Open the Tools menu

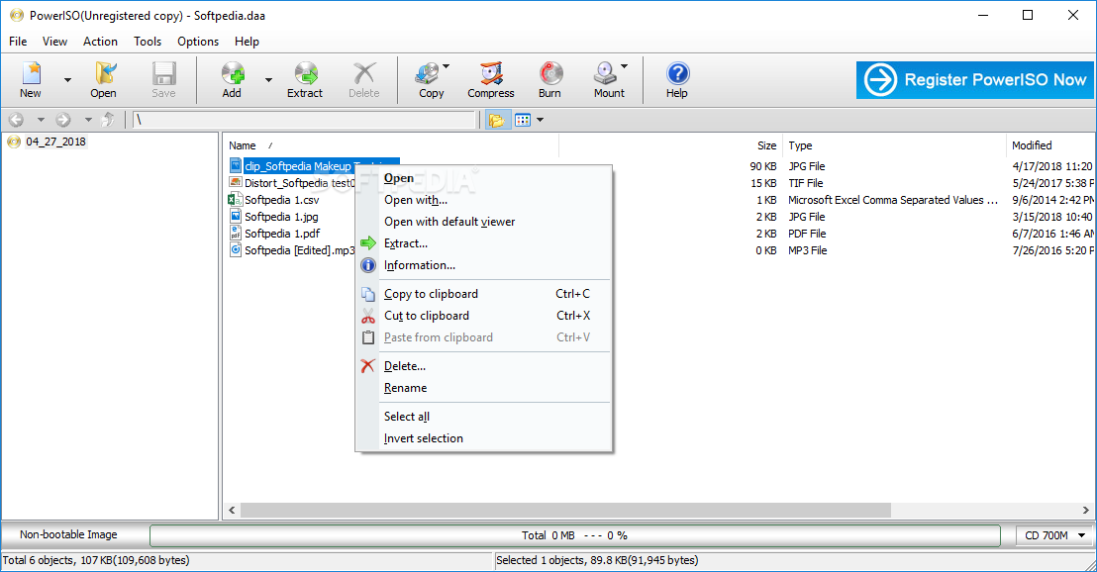pyautogui.click(x=148, y=42)
